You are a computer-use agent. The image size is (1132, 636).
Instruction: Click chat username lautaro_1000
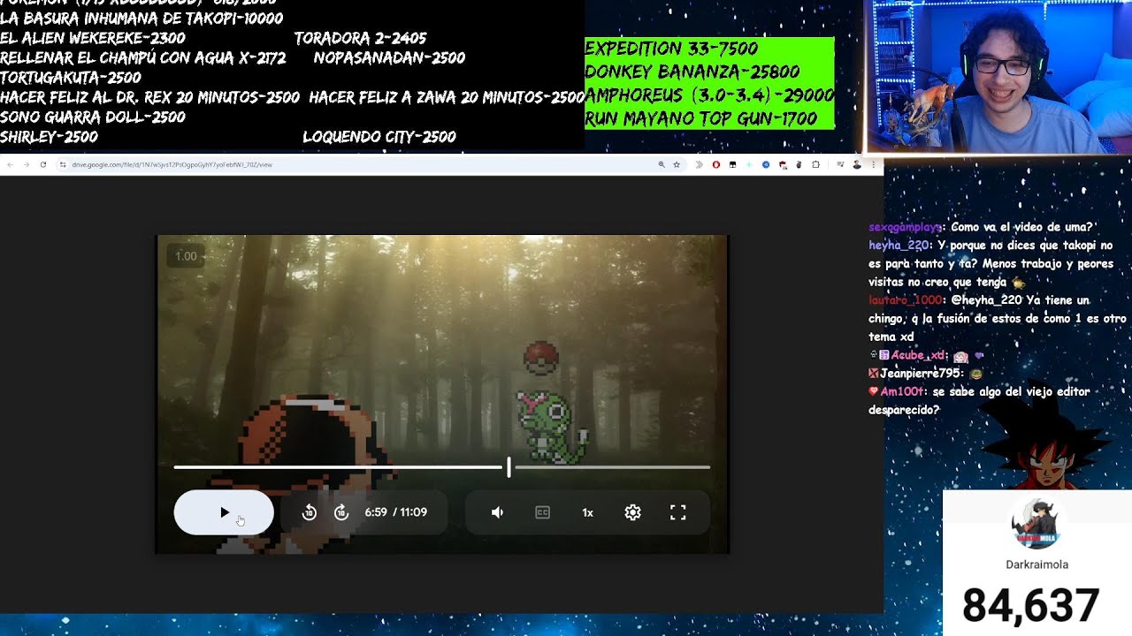point(906,300)
